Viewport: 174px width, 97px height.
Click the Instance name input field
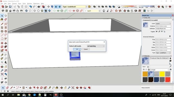pyautogui.click(x=163, y=26)
